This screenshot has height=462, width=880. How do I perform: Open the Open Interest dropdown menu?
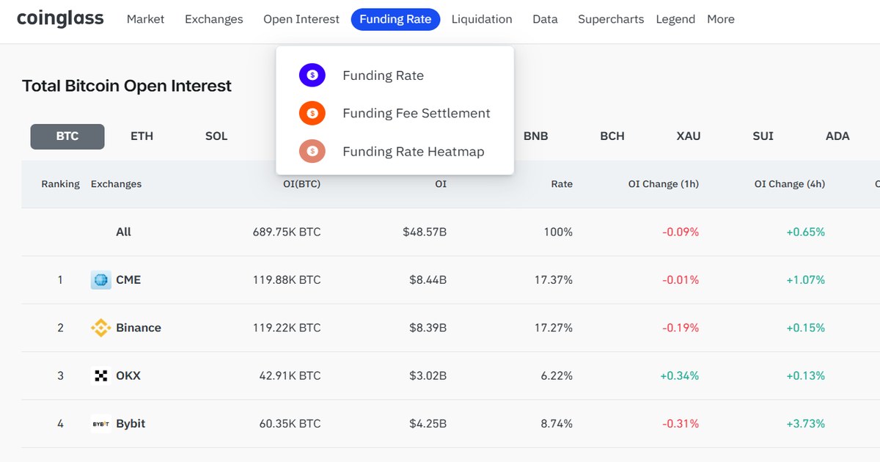click(x=301, y=19)
